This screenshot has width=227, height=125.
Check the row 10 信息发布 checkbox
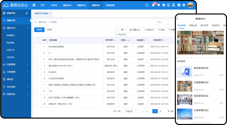(38, 104)
